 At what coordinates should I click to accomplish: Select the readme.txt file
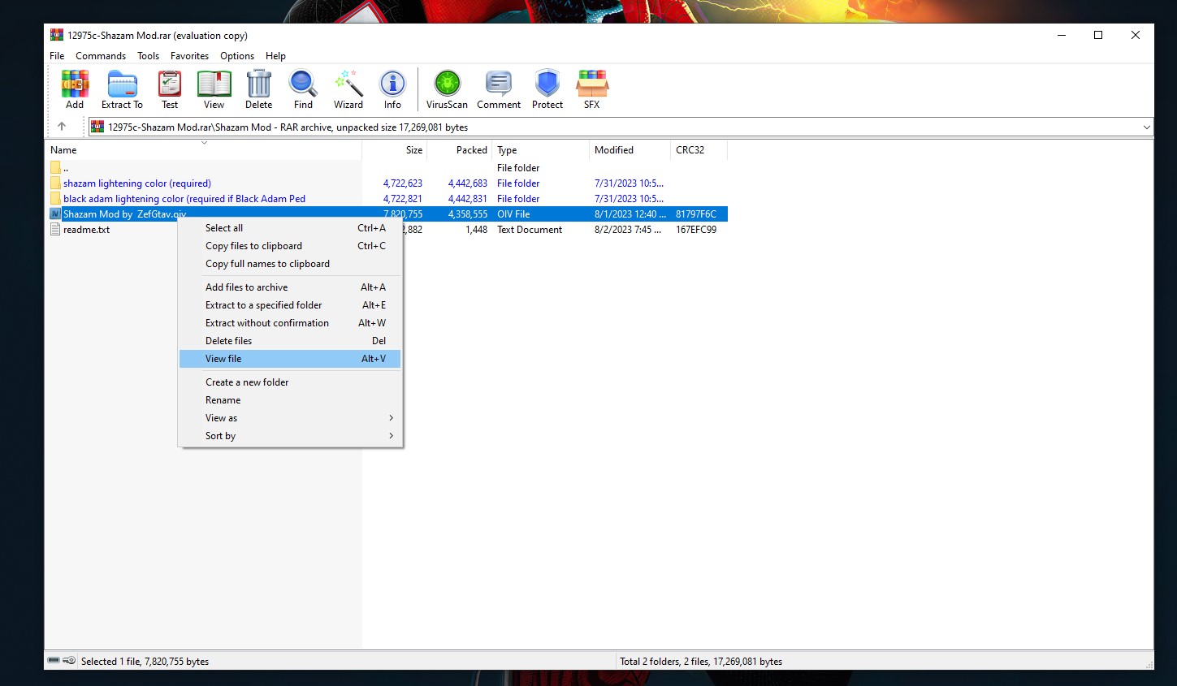[x=86, y=229]
